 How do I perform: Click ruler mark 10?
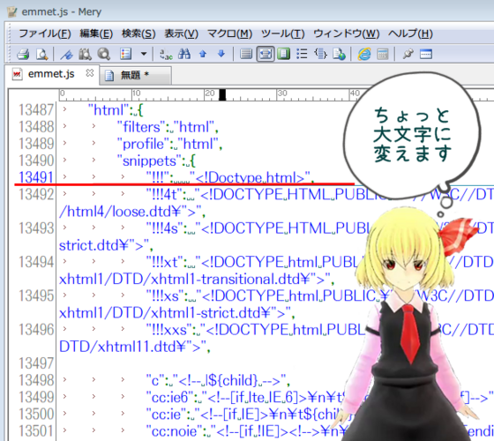(x=136, y=93)
